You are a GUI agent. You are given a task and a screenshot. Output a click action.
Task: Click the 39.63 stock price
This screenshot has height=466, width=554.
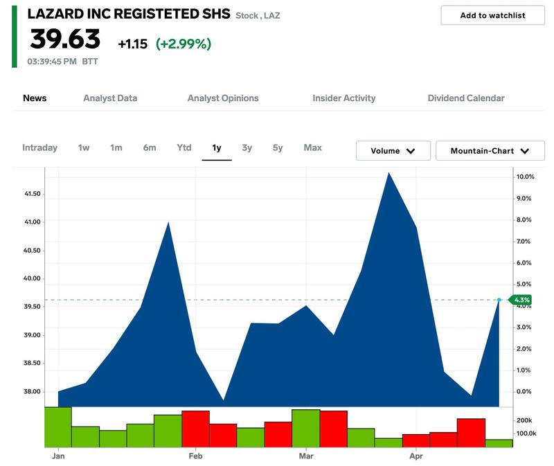pyautogui.click(x=65, y=39)
